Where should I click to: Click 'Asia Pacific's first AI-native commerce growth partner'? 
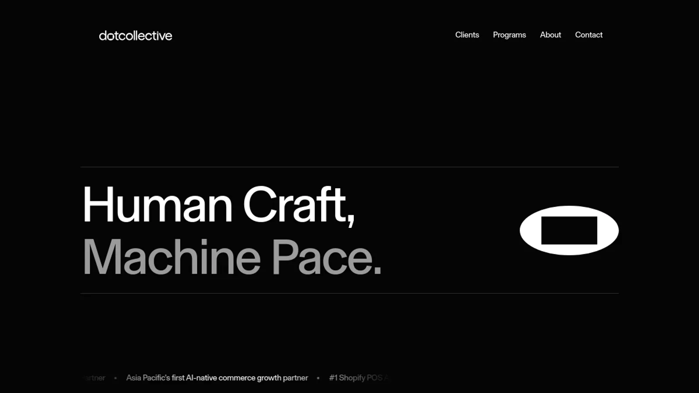tap(217, 378)
